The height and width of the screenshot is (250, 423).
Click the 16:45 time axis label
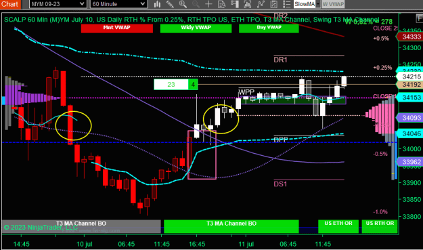click(x=197, y=245)
